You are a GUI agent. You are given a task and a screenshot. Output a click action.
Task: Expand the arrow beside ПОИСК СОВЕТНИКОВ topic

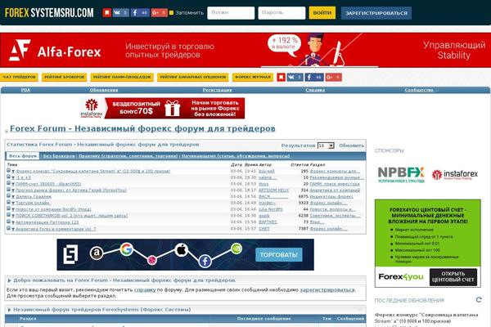coord(13,216)
